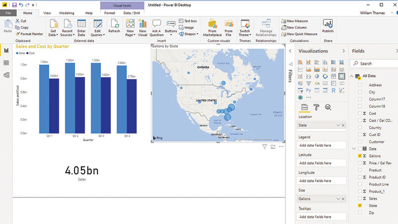Image resolution: width=398 pixels, height=224 pixels.
Task: Open Model relationships view in left sidebar
Action: point(6,75)
